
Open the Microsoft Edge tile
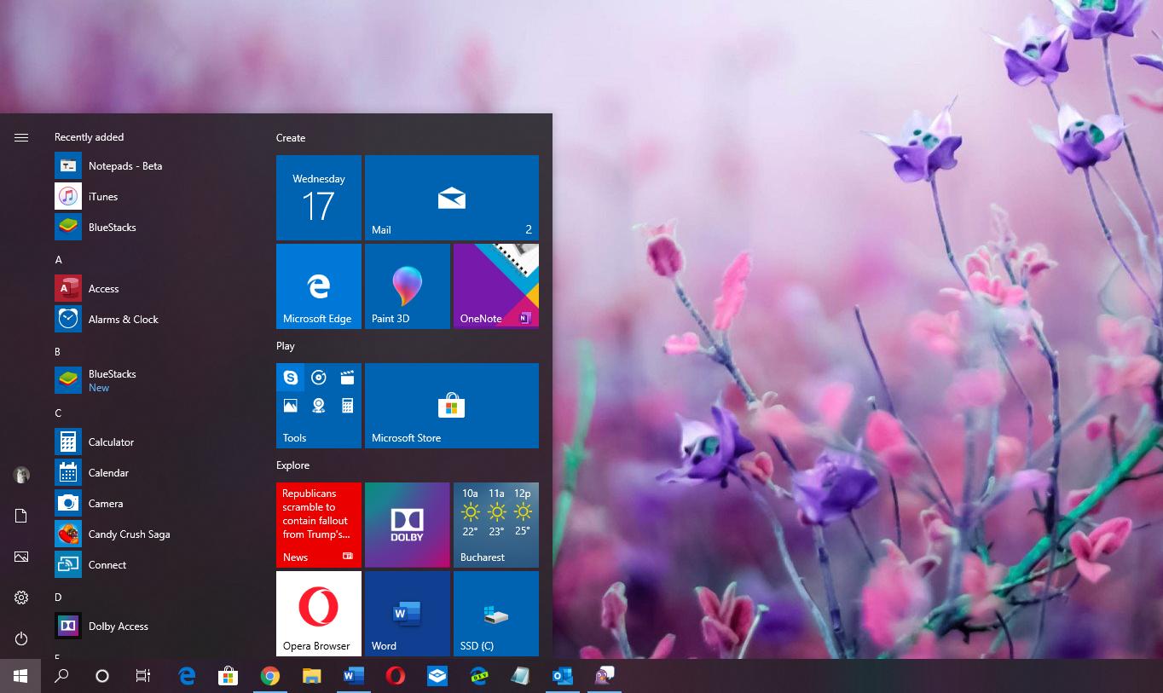pyautogui.click(x=319, y=286)
